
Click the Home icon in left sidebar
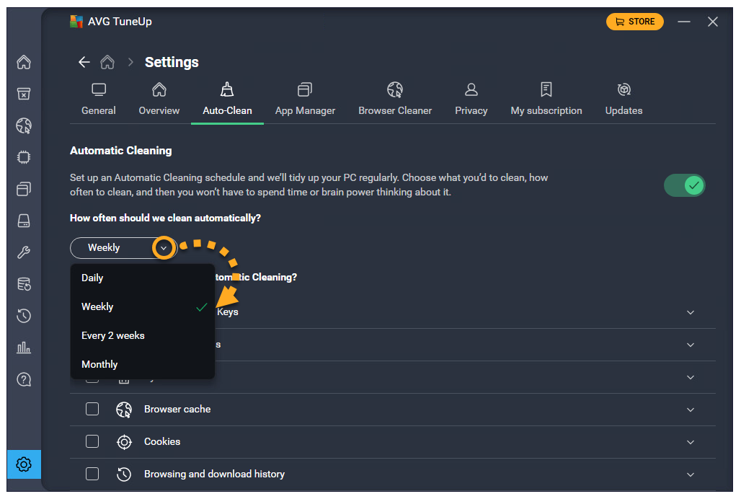point(24,62)
